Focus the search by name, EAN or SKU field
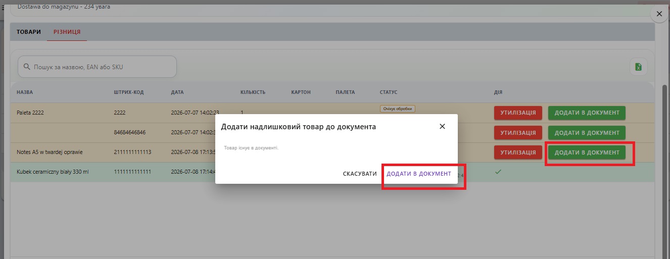The width and height of the screenshot is (670, 259). click(97, 67)
